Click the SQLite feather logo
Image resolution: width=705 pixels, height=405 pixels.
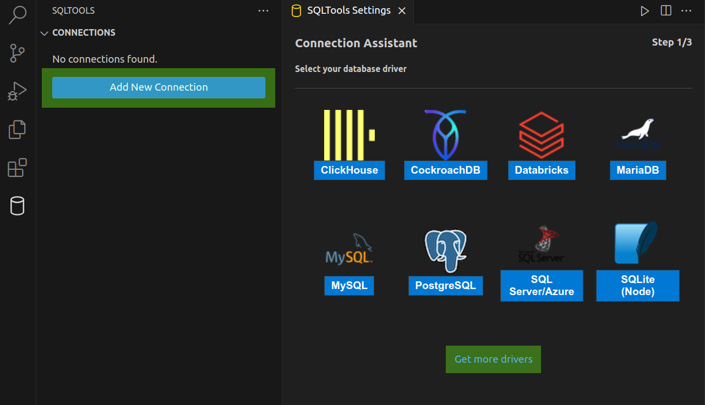637,243
